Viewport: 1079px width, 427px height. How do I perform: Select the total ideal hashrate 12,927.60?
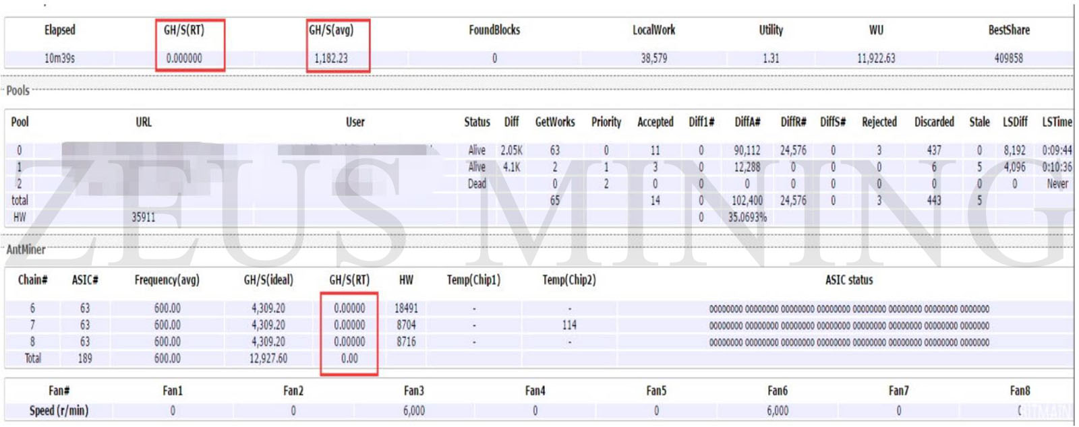coord(268,358)
